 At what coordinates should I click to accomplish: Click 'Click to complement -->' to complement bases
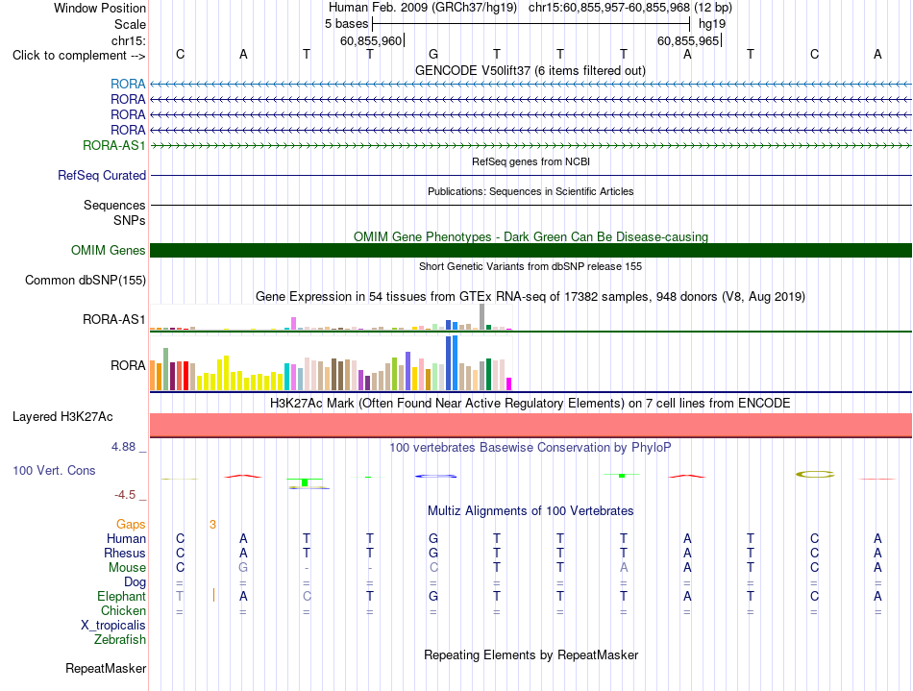click(79, 56)
